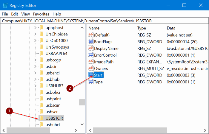Click the Owners REG_MULTI_SZ type cell
209x134 pixels.
(150, 68)
